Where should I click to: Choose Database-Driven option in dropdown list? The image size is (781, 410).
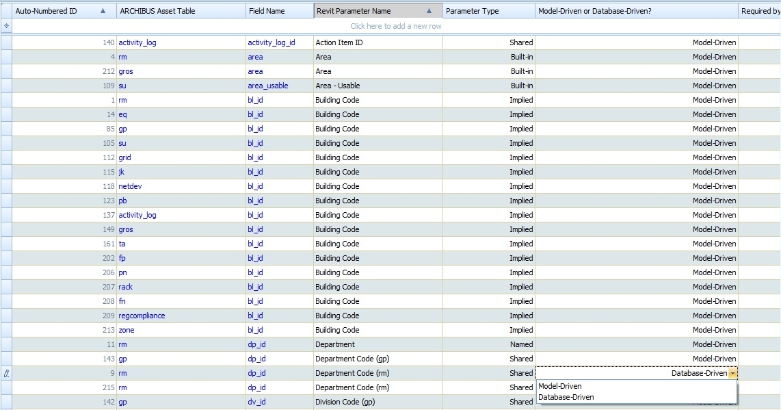[x=566, y=397]
